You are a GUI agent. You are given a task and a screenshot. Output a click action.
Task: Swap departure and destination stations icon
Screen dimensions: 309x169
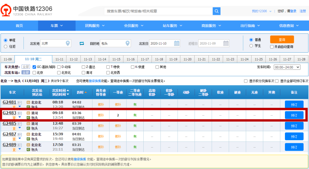[82, 44]
